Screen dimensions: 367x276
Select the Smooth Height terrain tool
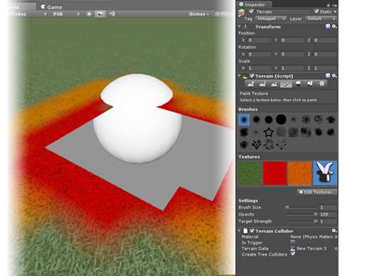tap(275, 84)
